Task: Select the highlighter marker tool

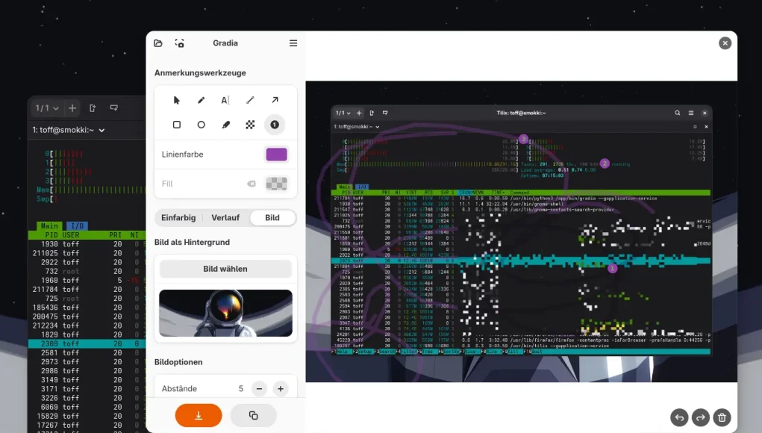Action: coord(225,125)
